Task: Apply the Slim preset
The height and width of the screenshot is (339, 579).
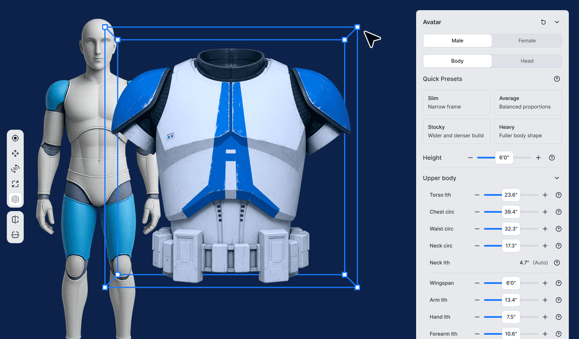Action: 457,103
